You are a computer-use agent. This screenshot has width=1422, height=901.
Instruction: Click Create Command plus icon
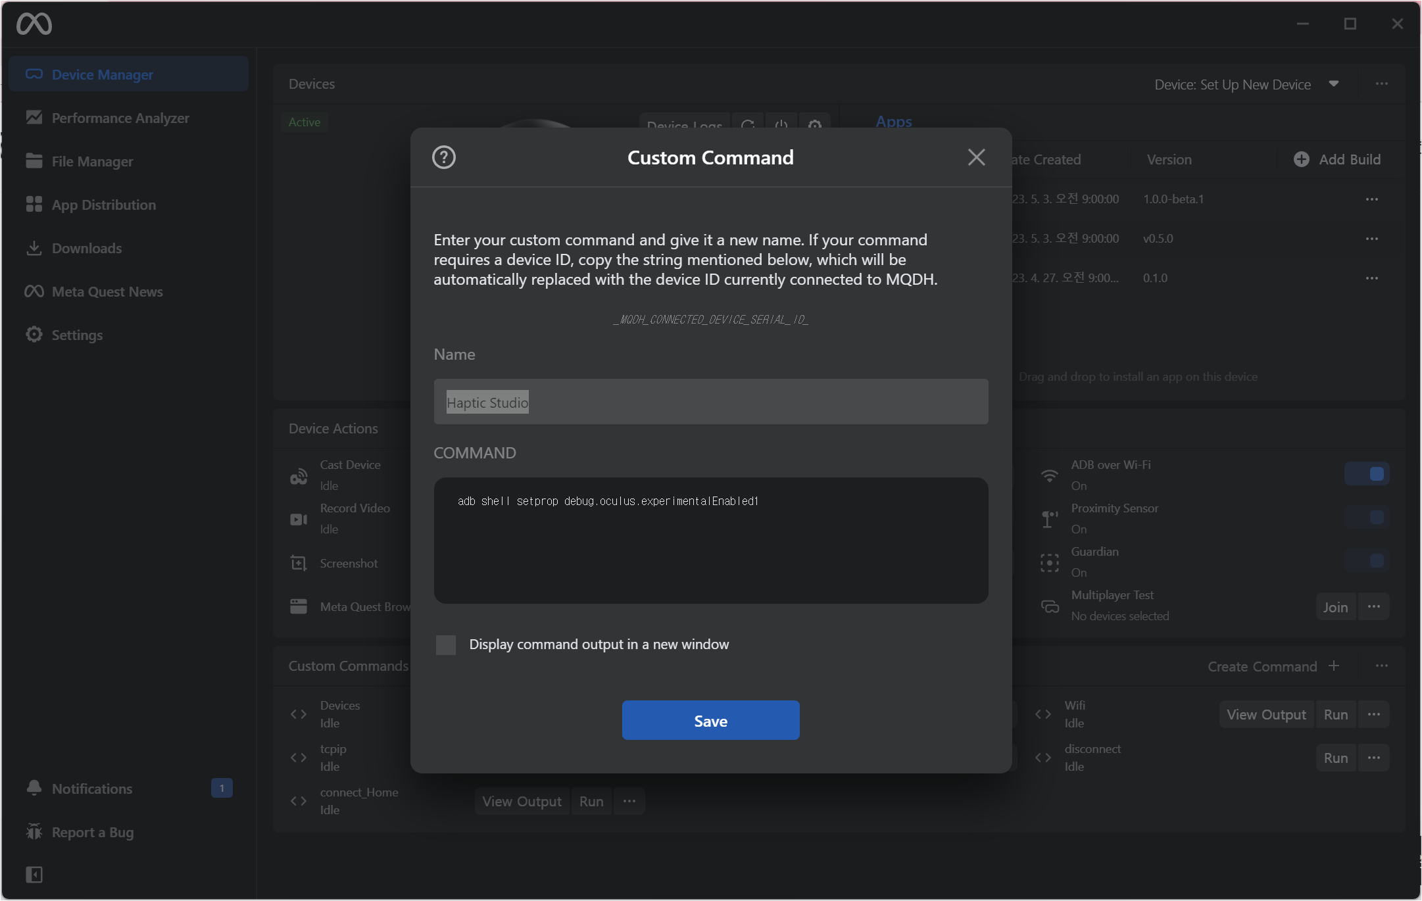[1334, 666]
